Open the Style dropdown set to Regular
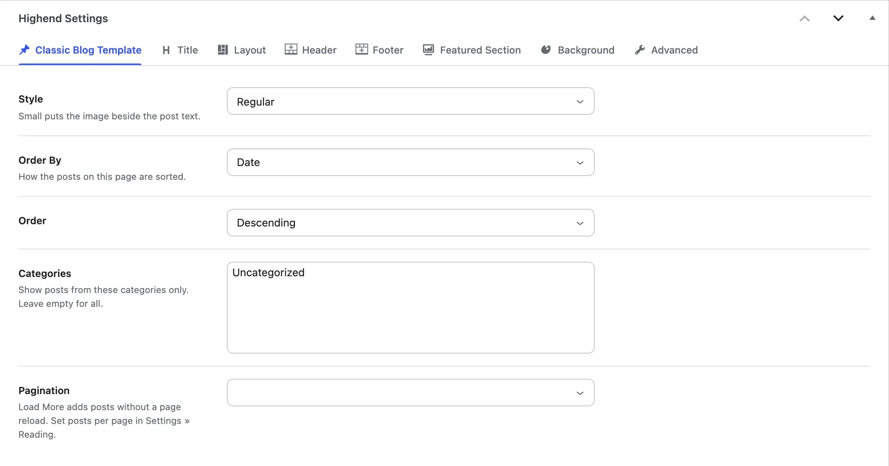 pyautogui.click(x=410, y=101)
